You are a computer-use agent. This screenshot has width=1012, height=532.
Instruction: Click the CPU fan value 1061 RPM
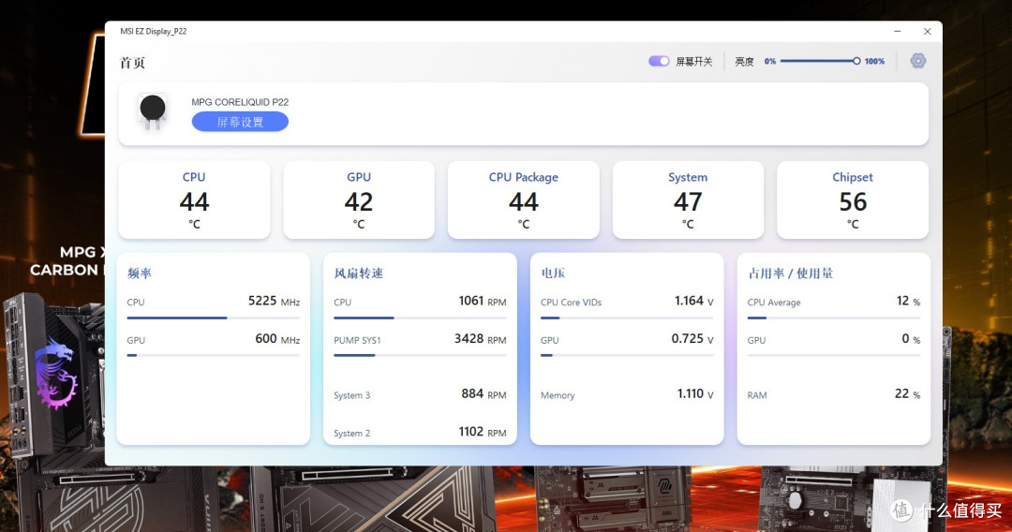tap(483, 302)
